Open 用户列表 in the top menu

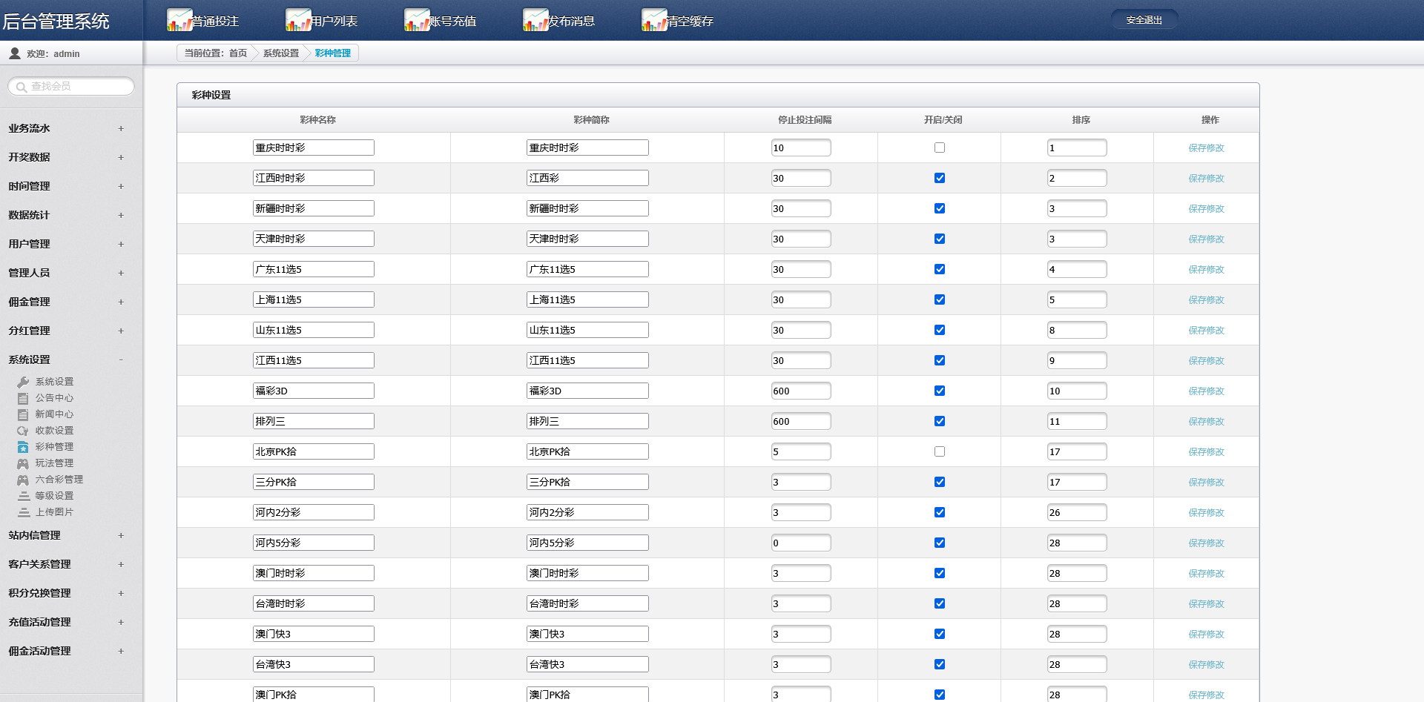point(333,21)
